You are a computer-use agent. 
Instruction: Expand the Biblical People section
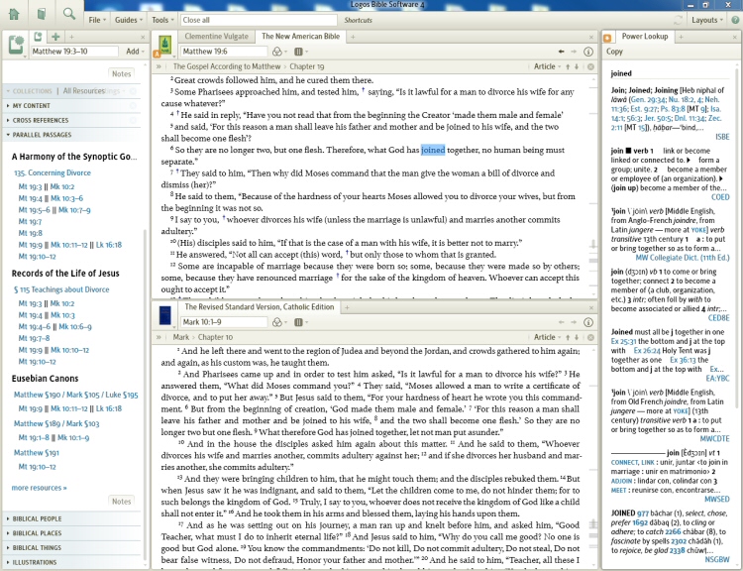36,518
